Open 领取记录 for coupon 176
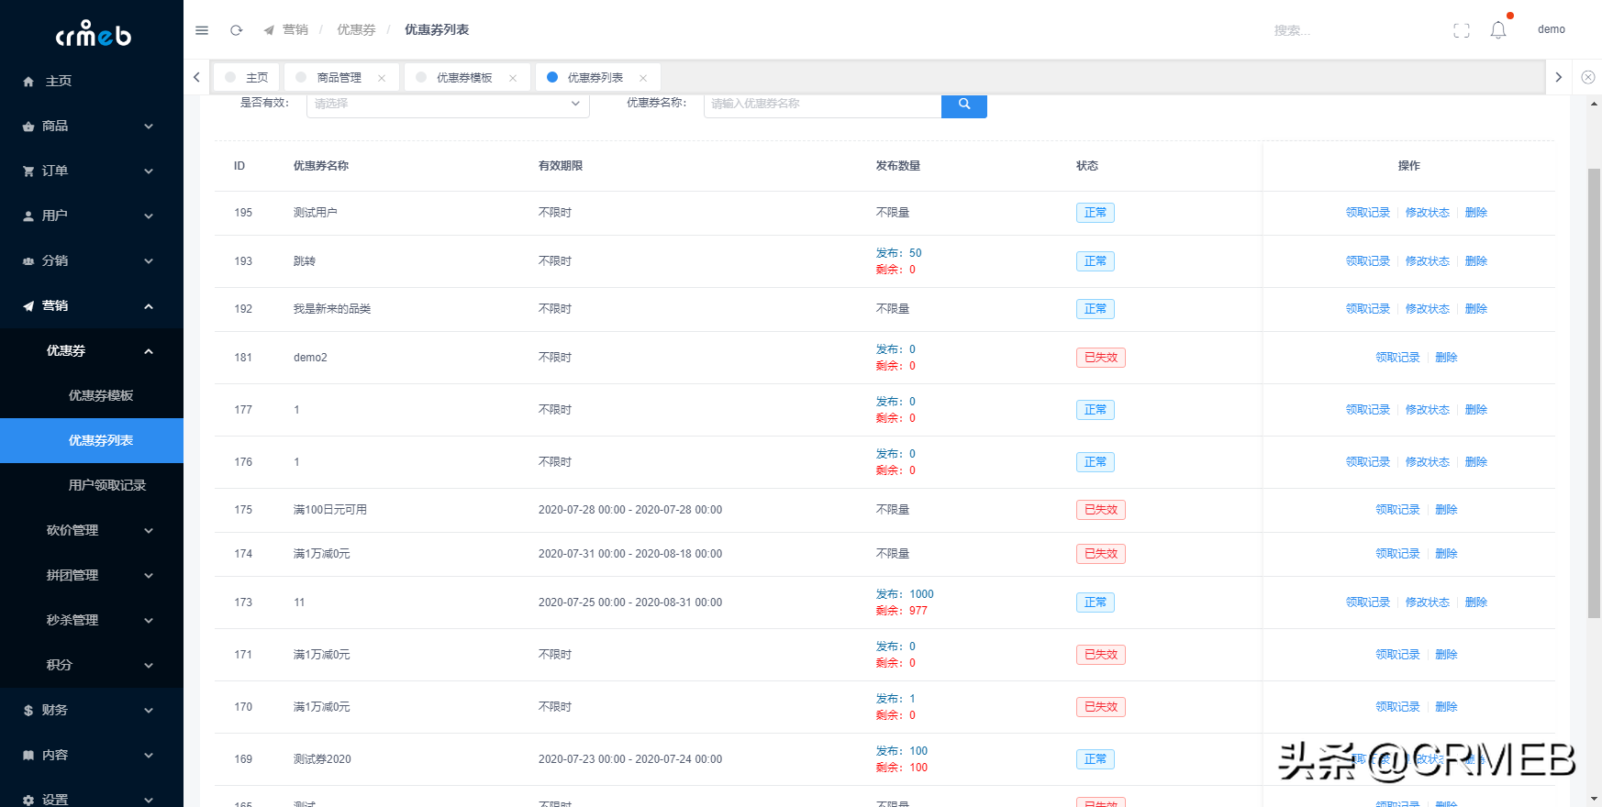Screen dimensions: 1602x807 pyautogui.click(x=1367, y=462)
